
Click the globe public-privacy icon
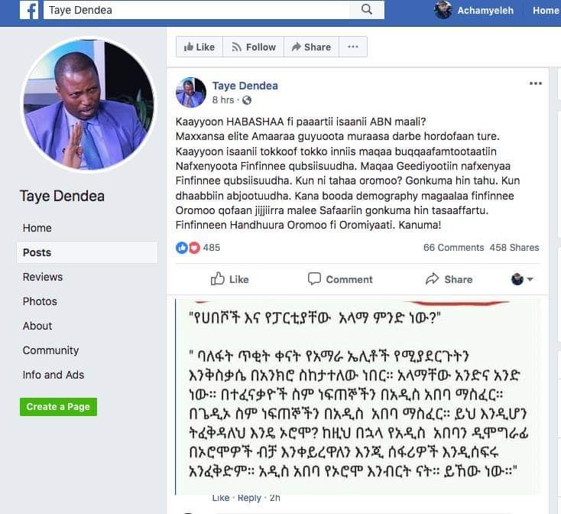247,100
